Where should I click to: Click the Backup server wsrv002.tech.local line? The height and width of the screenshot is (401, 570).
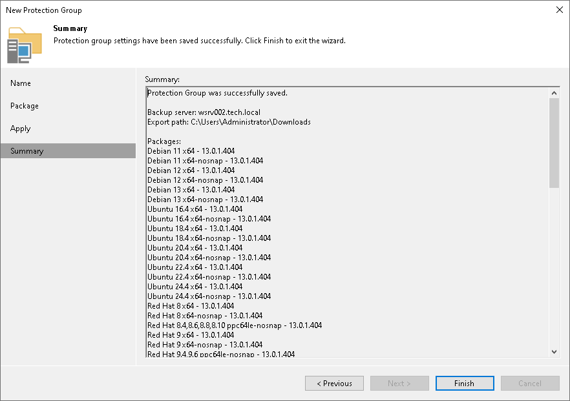(x=204, y=112)
